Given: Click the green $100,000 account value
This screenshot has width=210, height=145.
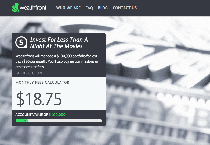Looking at the screenshot, I should (57, 115).
